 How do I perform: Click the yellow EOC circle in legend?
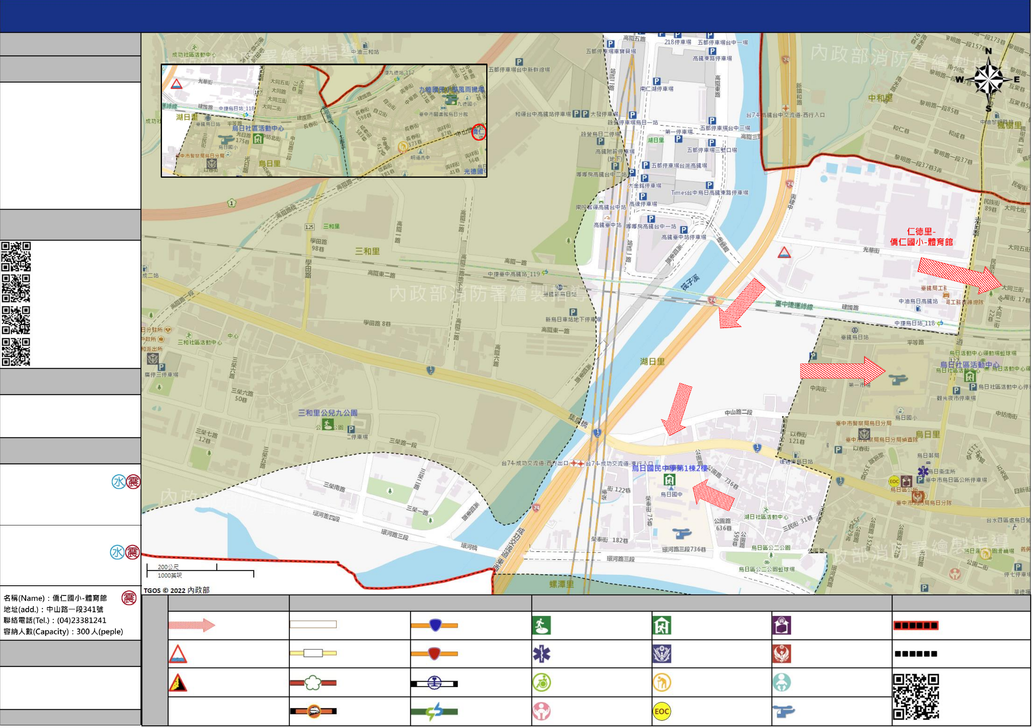click(x=662, y=711)
